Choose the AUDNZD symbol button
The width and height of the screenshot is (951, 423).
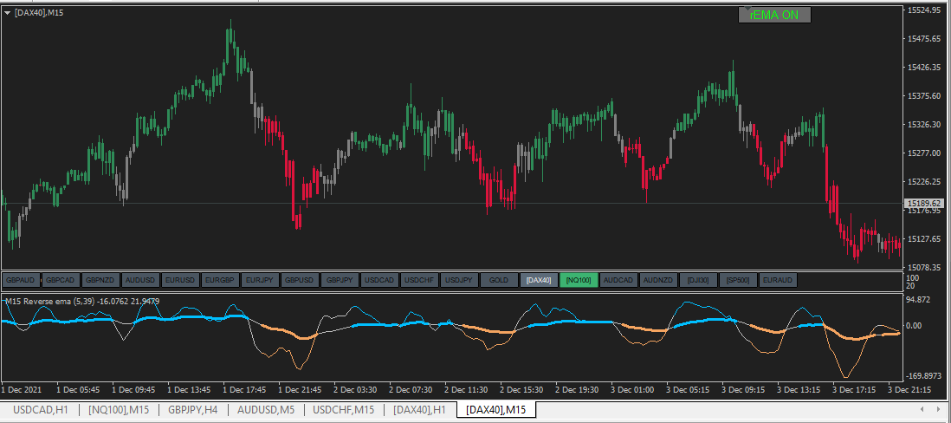click(658, 280)
